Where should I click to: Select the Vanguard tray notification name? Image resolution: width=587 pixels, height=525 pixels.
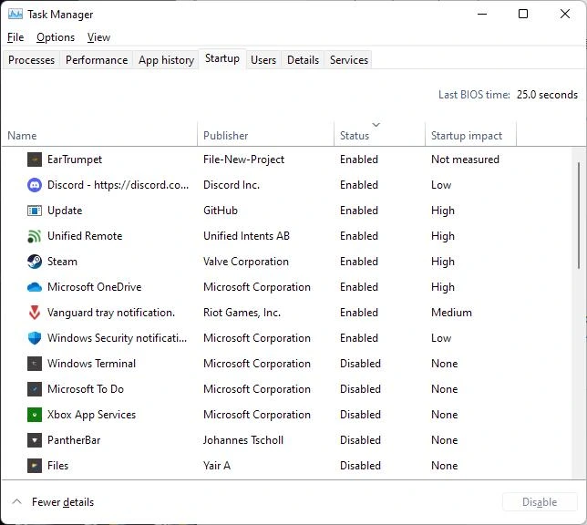tap(111, 313)
